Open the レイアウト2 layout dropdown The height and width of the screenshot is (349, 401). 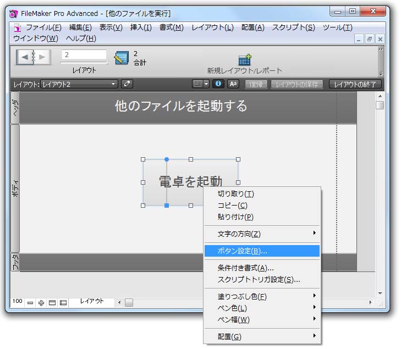pos(79,84)
